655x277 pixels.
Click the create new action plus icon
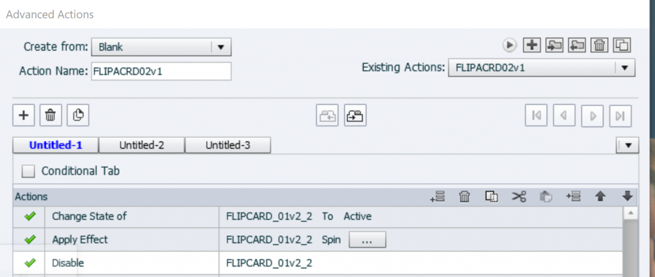[530, 45]
